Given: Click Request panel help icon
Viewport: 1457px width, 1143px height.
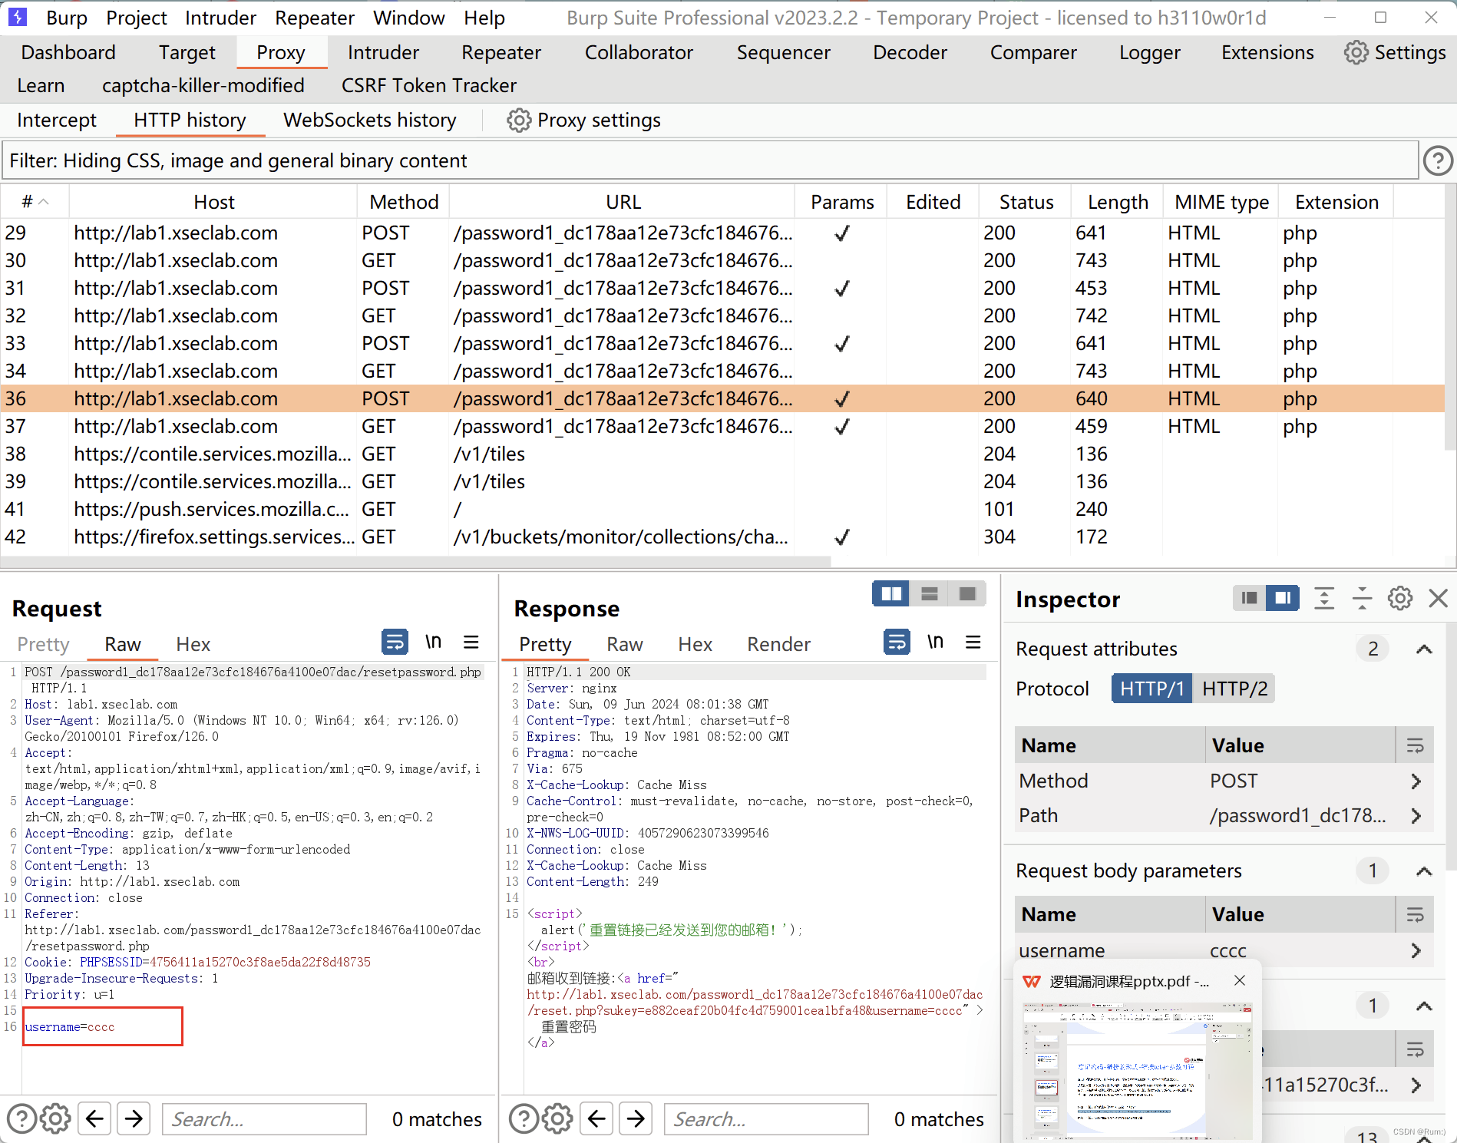Looking at the screenshot, I should tap(21, 1118).
